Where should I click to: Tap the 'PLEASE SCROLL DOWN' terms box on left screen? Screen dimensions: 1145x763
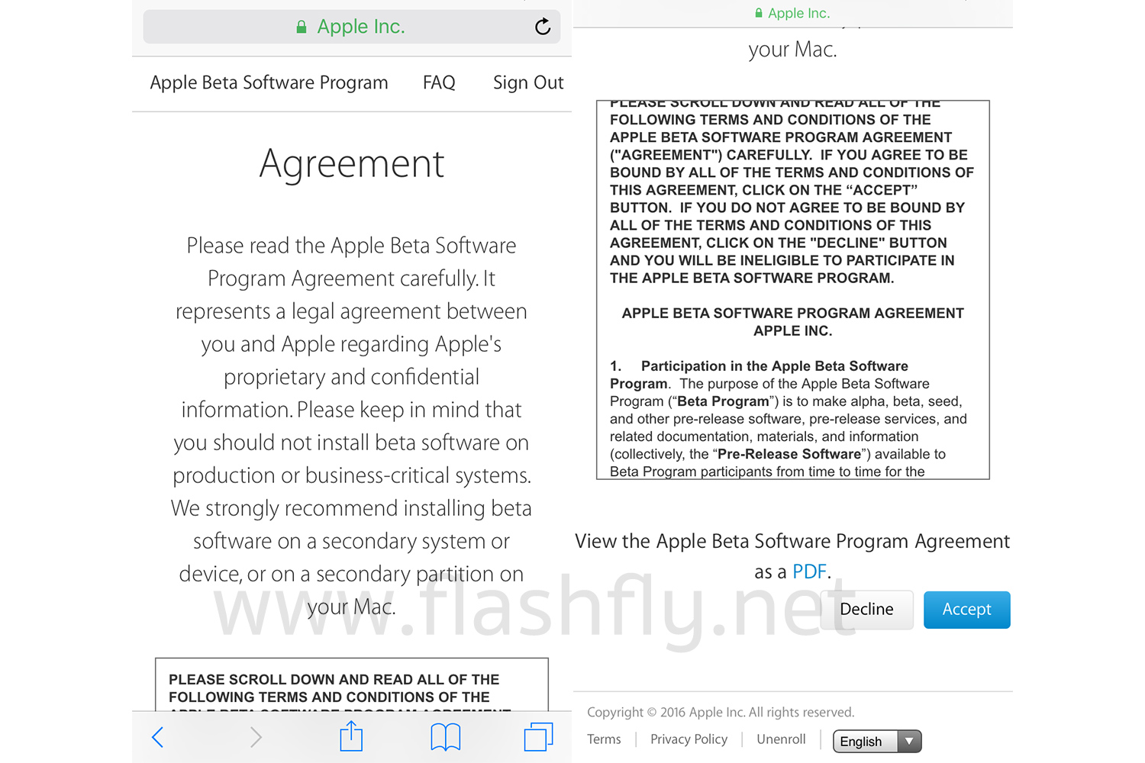pyautogui.click(x=352, y=684)
